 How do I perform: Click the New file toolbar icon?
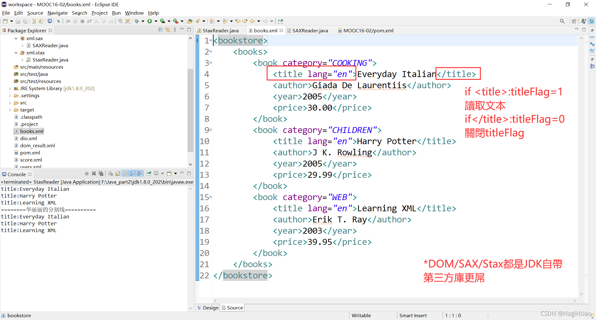(5, 21)
